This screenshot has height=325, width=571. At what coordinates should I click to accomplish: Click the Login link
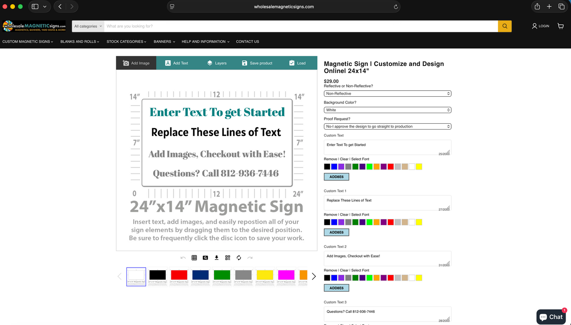point(541,26)
